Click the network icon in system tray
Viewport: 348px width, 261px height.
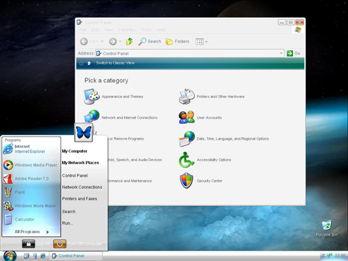point(329,256)
